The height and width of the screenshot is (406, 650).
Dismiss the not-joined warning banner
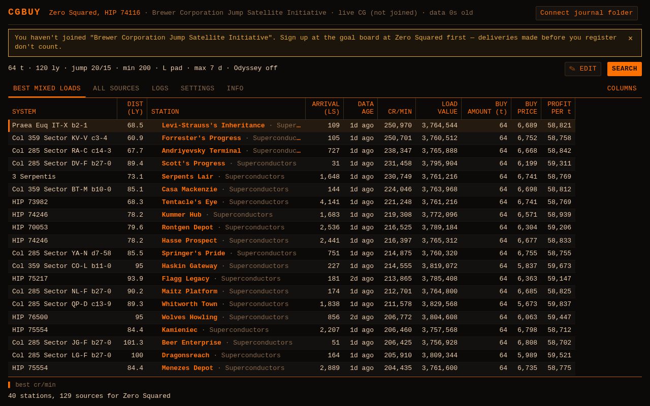(630, 38)
